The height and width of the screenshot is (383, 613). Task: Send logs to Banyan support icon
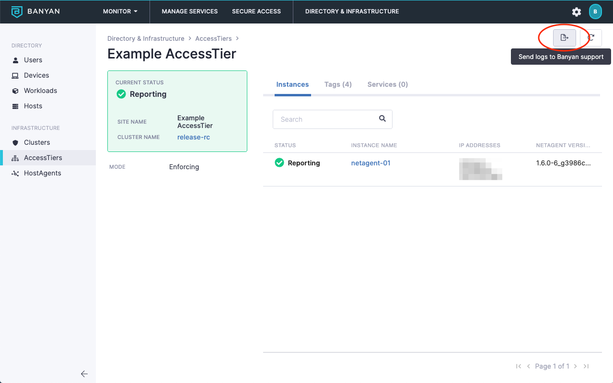(x=565, y=37)
